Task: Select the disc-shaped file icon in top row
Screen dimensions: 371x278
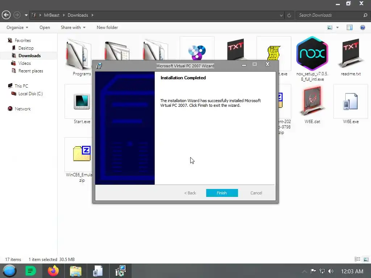Action: click(197, 52)
